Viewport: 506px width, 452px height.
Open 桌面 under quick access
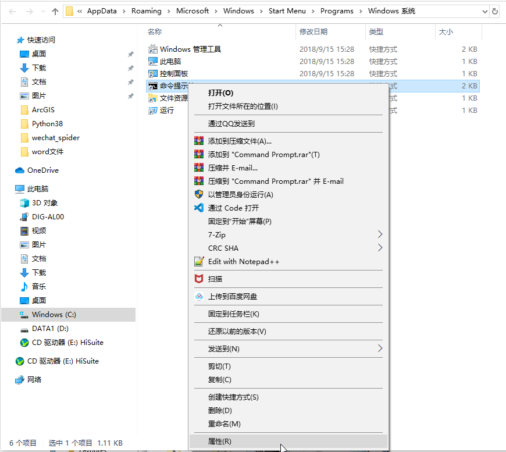39,54
